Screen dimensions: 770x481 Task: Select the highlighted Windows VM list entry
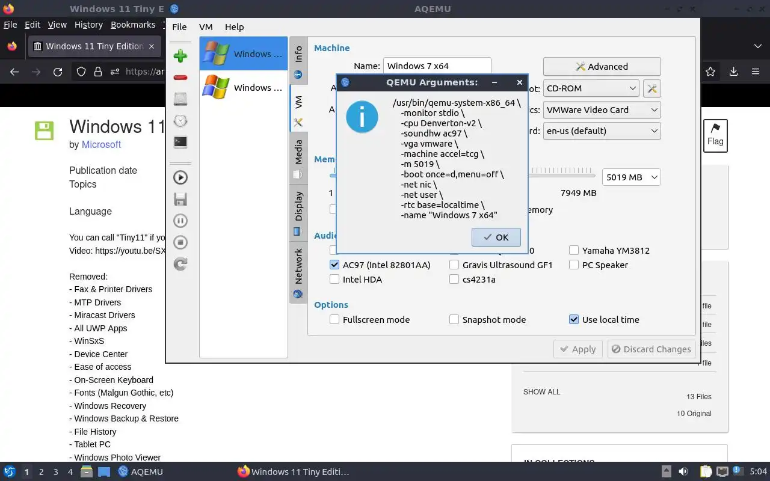point(244,54)
